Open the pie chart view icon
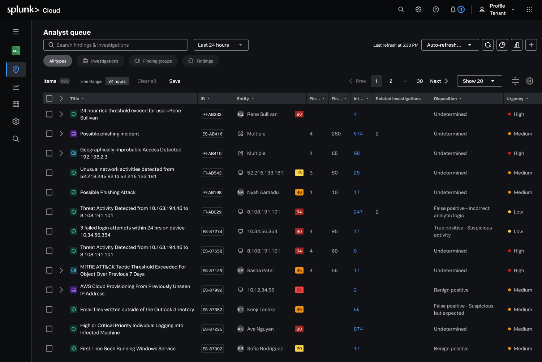The image size is (542, 362). (x=502, y=45)
